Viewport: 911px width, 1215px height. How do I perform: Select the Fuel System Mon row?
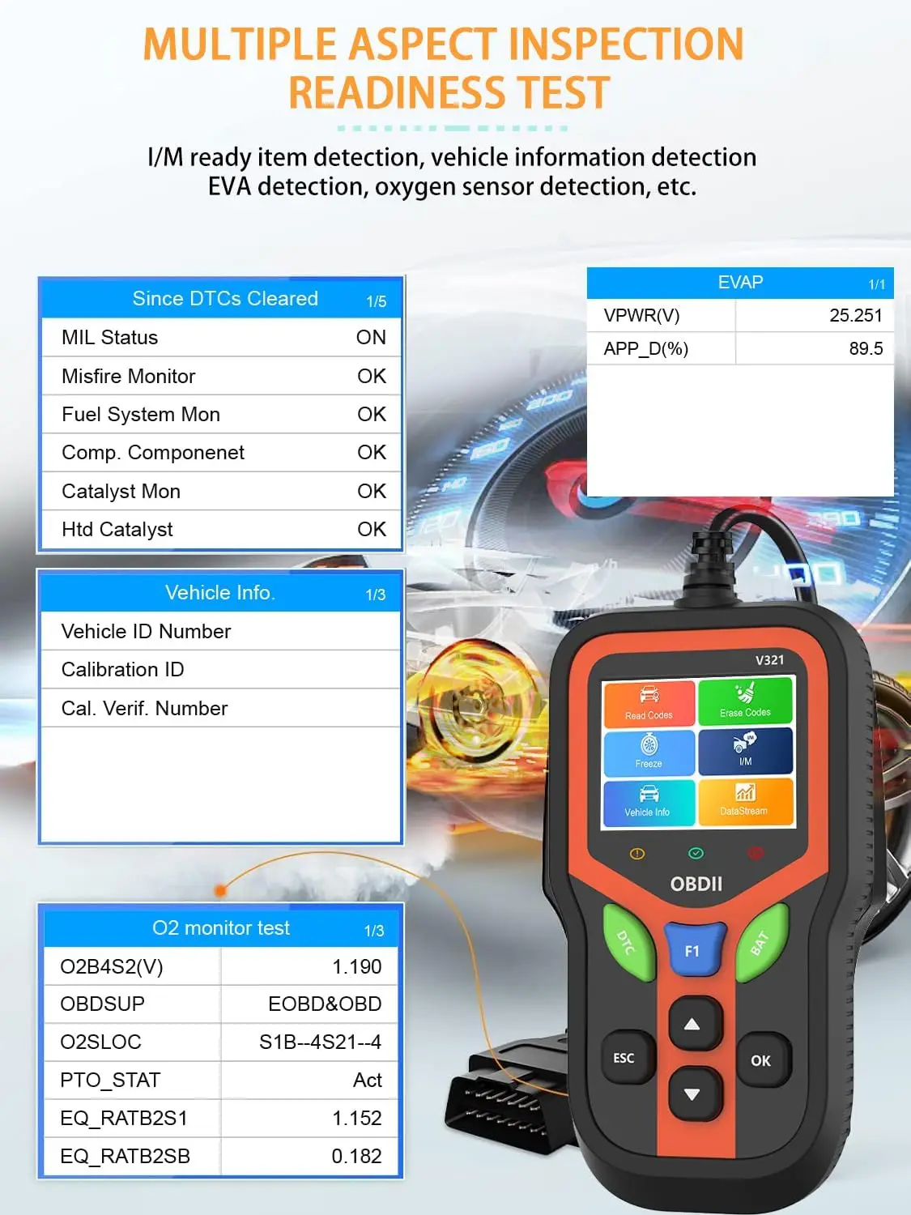(x=221, y=414)
